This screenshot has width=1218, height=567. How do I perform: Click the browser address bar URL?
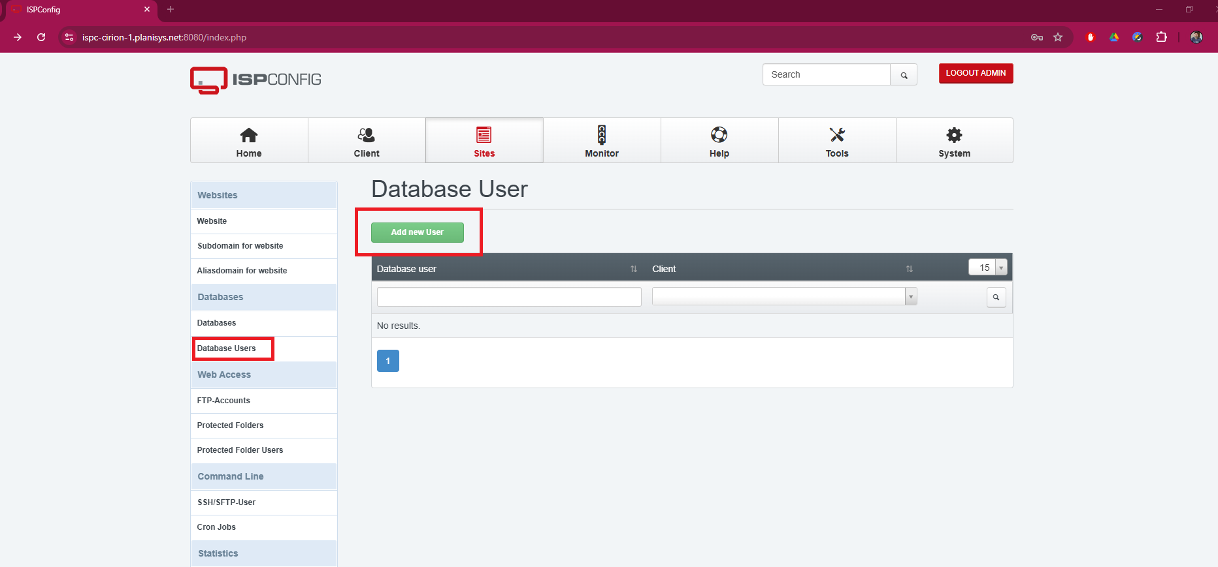[164, 37]
